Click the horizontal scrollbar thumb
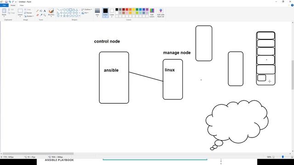294x165 pixels. pyautogui.click(x=38, y=154)
